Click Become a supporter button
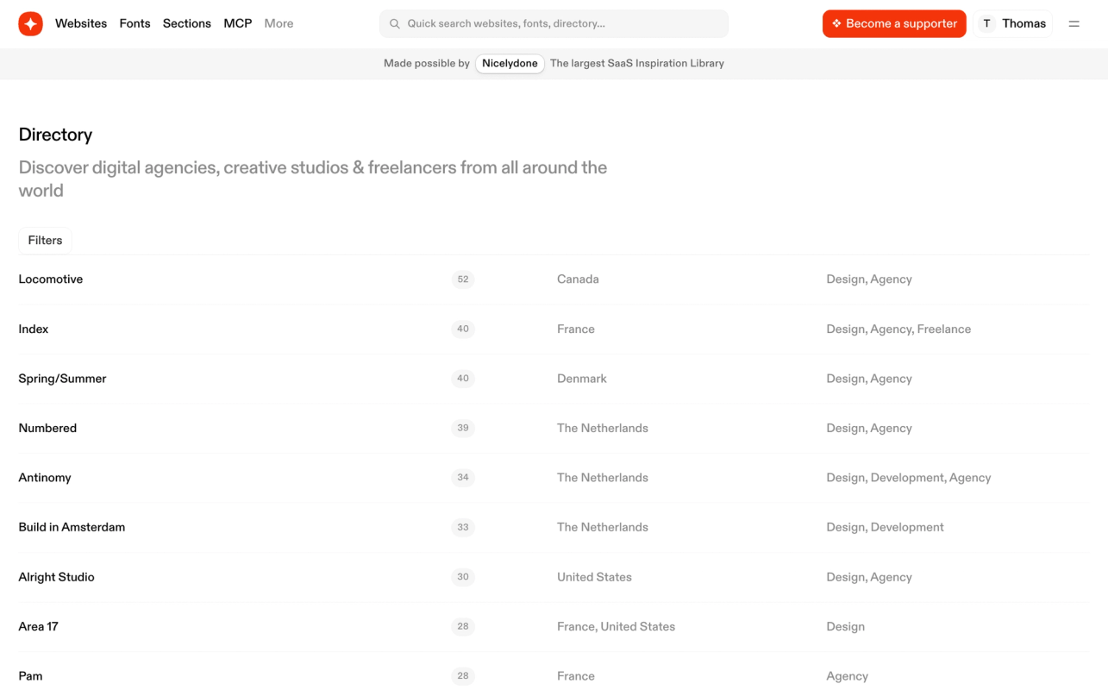The width and height of the screenshot is (1108, 690). coord(894,24)
